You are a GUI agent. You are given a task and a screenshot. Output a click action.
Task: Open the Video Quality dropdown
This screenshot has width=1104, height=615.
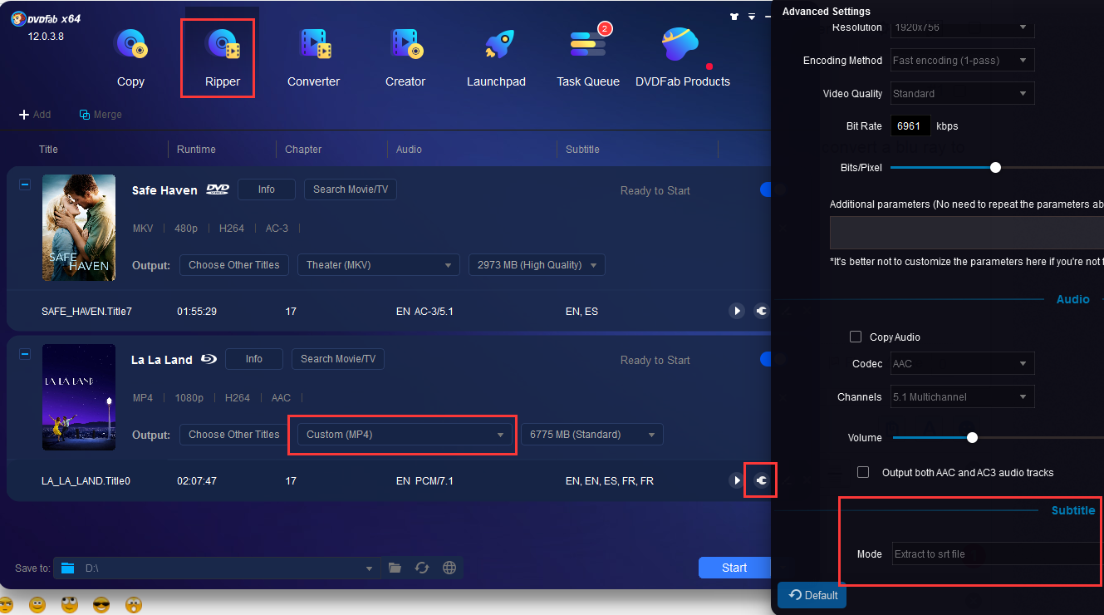coord(963,93)
